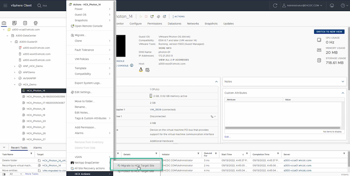The image size is (350, 176).
Task: Click the Hosts and Clusters inventory icon
Action: point(5,23)
